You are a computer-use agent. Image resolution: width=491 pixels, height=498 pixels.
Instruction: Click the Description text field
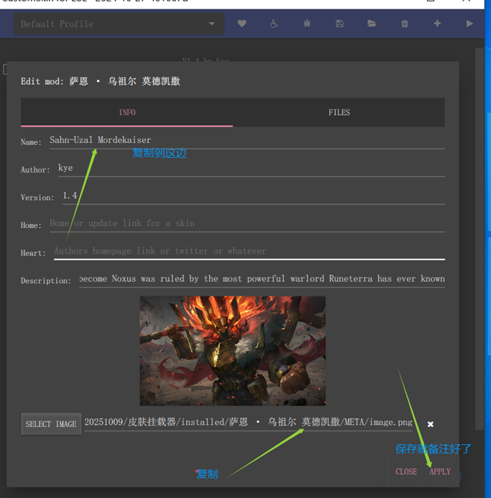[x=262, y=279]
